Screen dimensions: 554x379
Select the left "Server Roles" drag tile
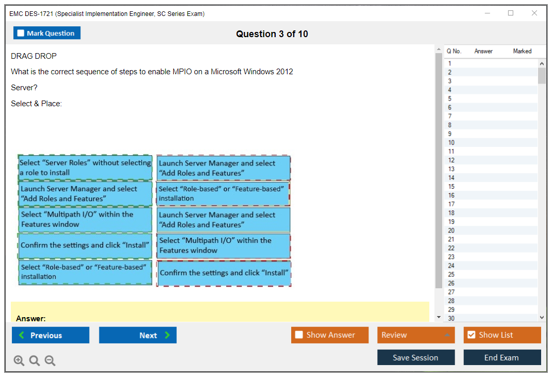point(85,168)
